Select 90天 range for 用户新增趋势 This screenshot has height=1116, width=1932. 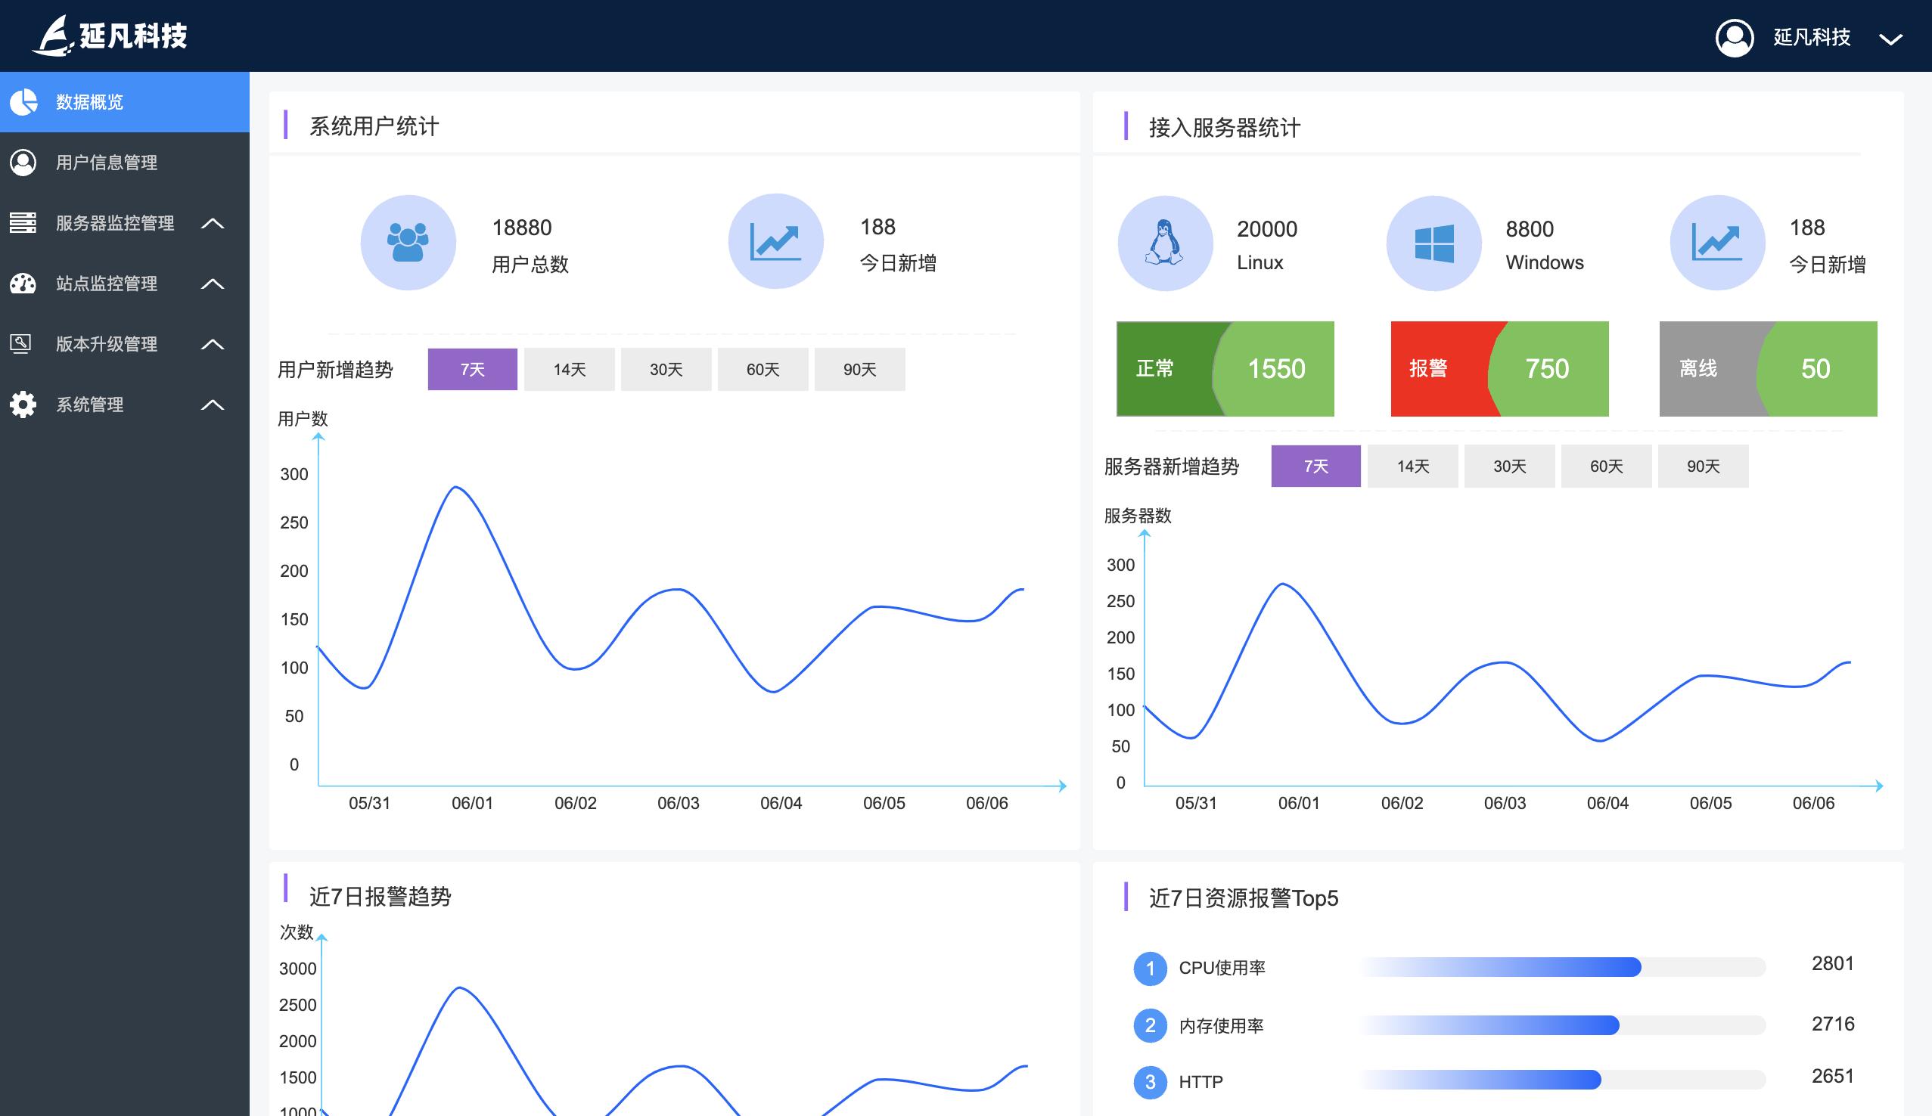859,370
